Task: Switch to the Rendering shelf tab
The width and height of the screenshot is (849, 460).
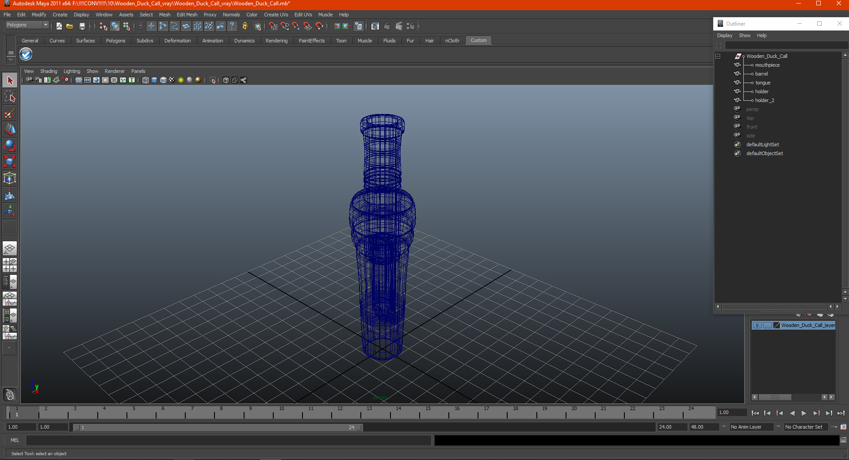Action: 276,41
